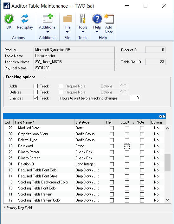Image resolution: width=174 pixels, height=224 pixels.
Task: Click the String datatype cell
Action: [80, 146]
